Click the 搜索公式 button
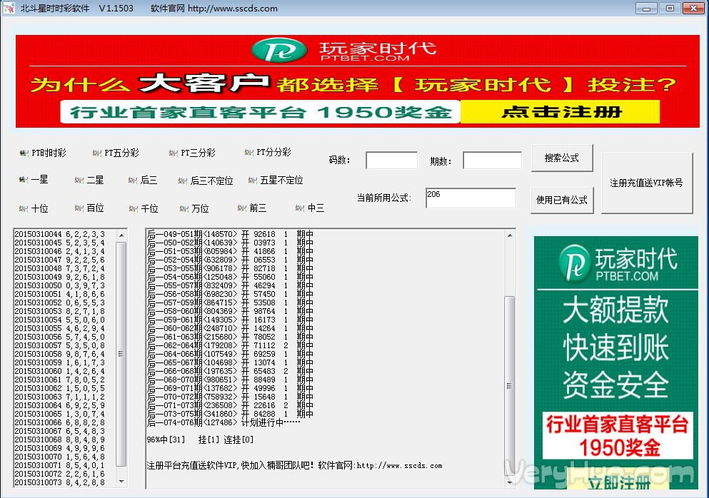709x498 pixels. pos(562,158)
